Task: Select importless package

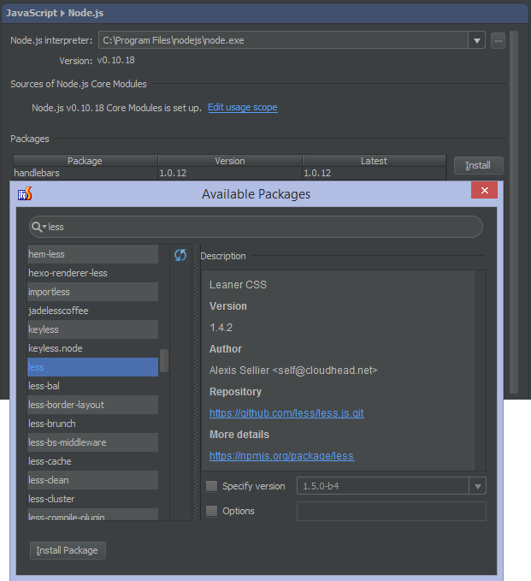Action: 92,292
